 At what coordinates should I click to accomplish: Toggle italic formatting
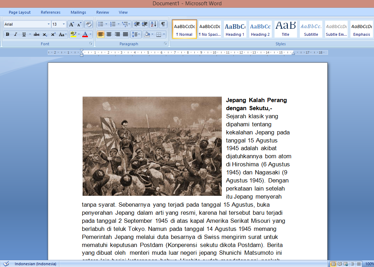[x=15, y=34]
